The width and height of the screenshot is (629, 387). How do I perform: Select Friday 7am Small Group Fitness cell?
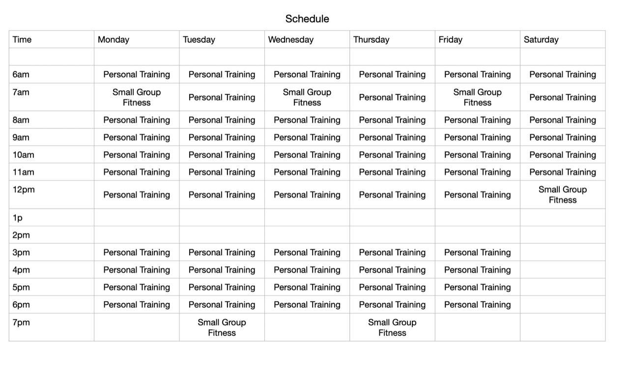(x=478, y=97)
